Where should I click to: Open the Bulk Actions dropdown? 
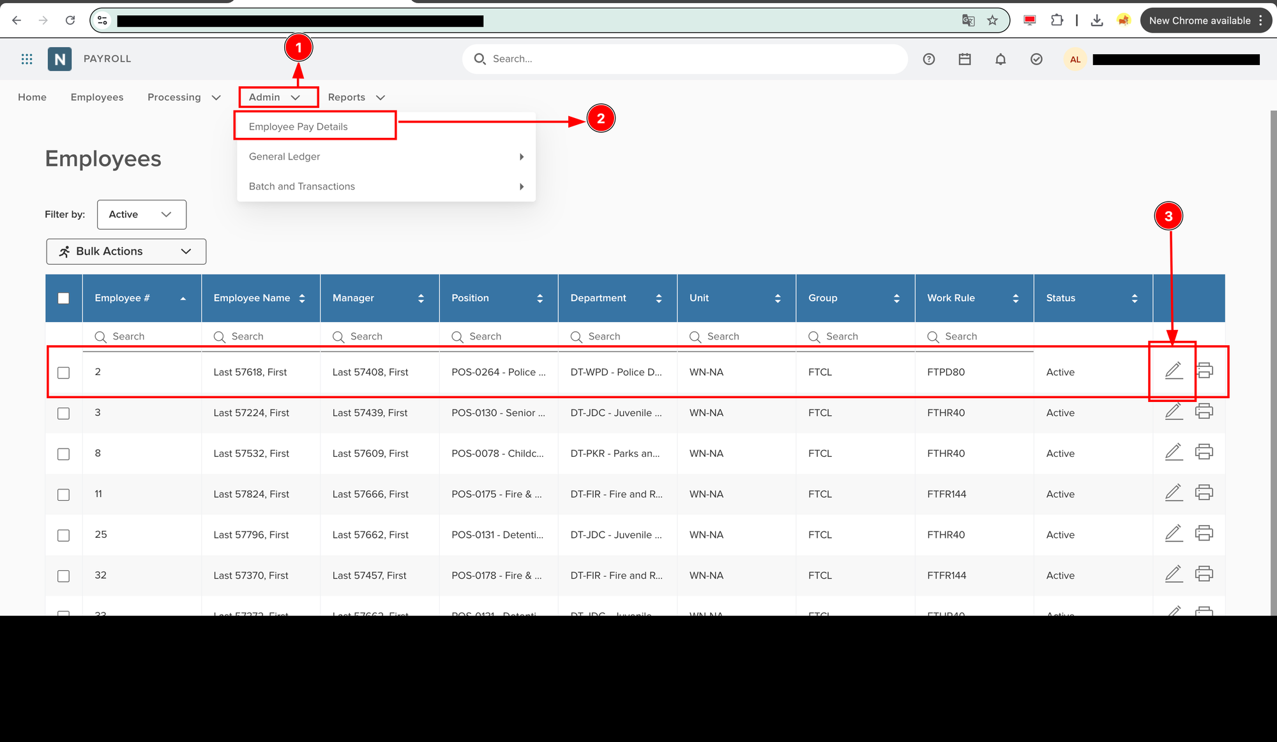coord(126,251)
